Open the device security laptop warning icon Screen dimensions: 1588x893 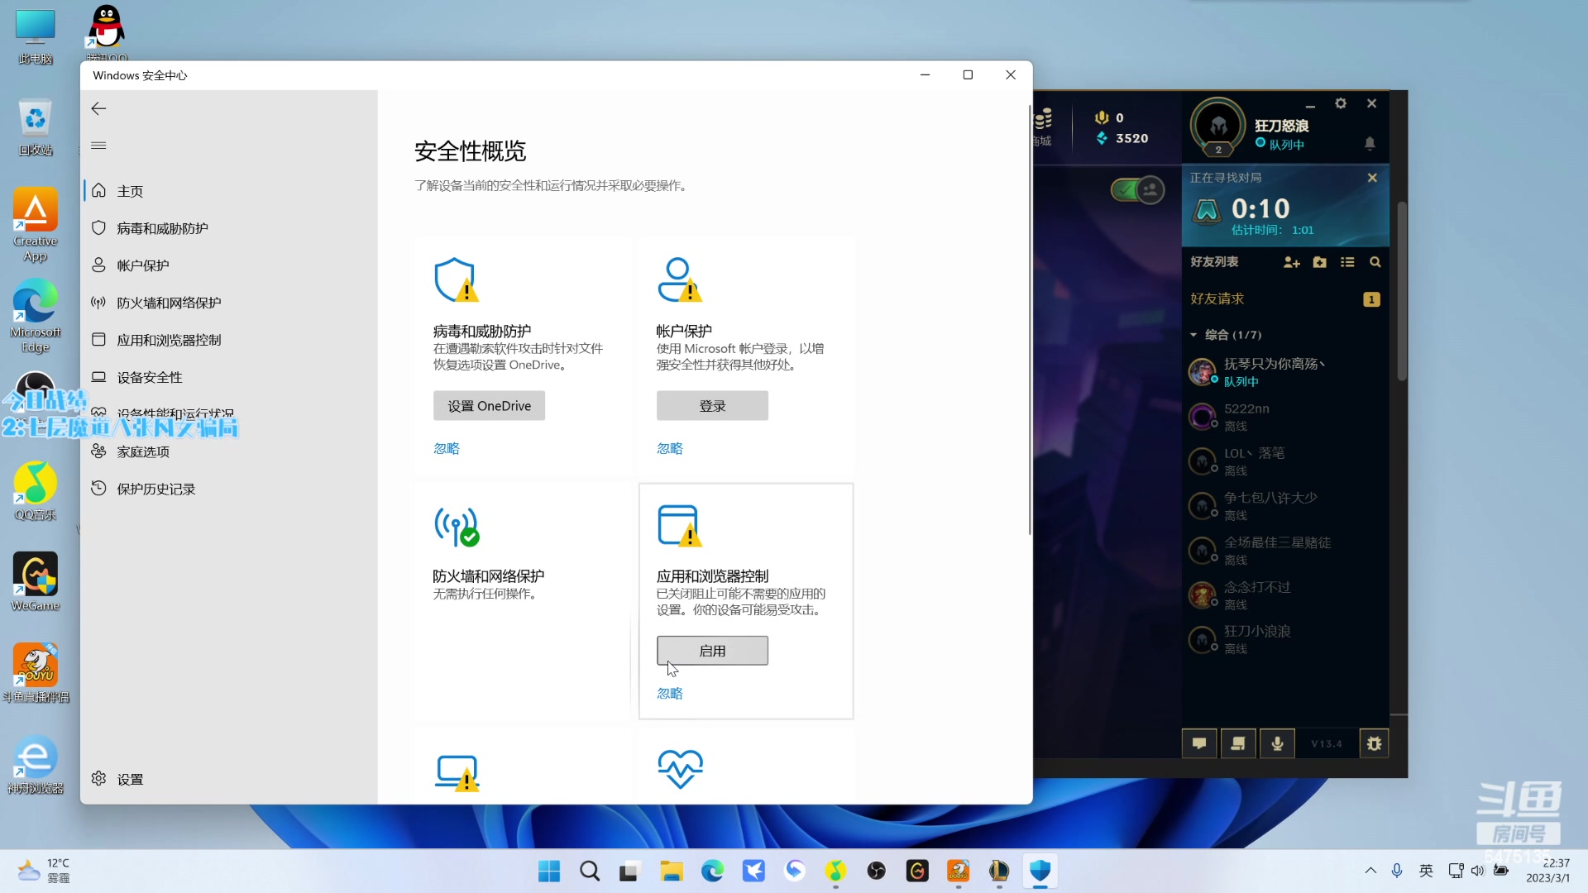457,773
